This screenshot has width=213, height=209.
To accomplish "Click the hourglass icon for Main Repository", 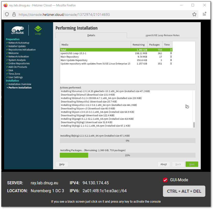I will pyautogui.click(x=171, y=57).
